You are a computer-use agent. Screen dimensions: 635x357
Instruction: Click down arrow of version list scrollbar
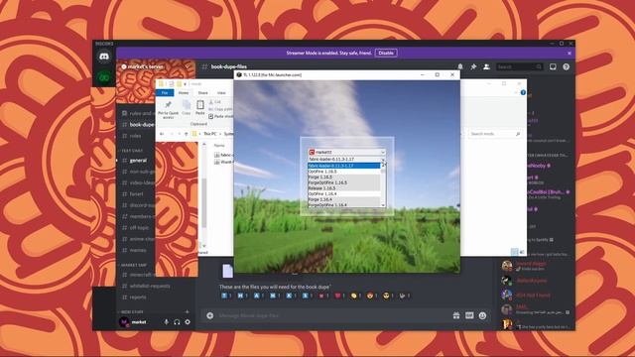[x=383, y=205]
